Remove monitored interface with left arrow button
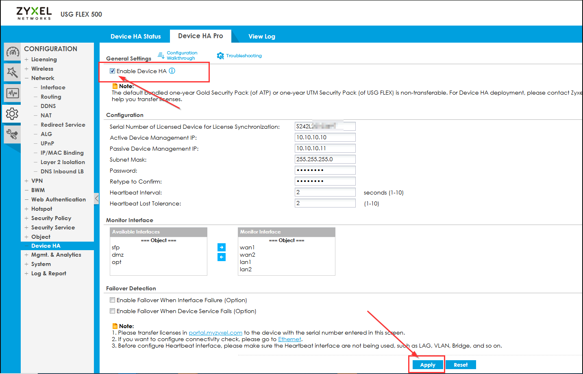 pos(222,257)
